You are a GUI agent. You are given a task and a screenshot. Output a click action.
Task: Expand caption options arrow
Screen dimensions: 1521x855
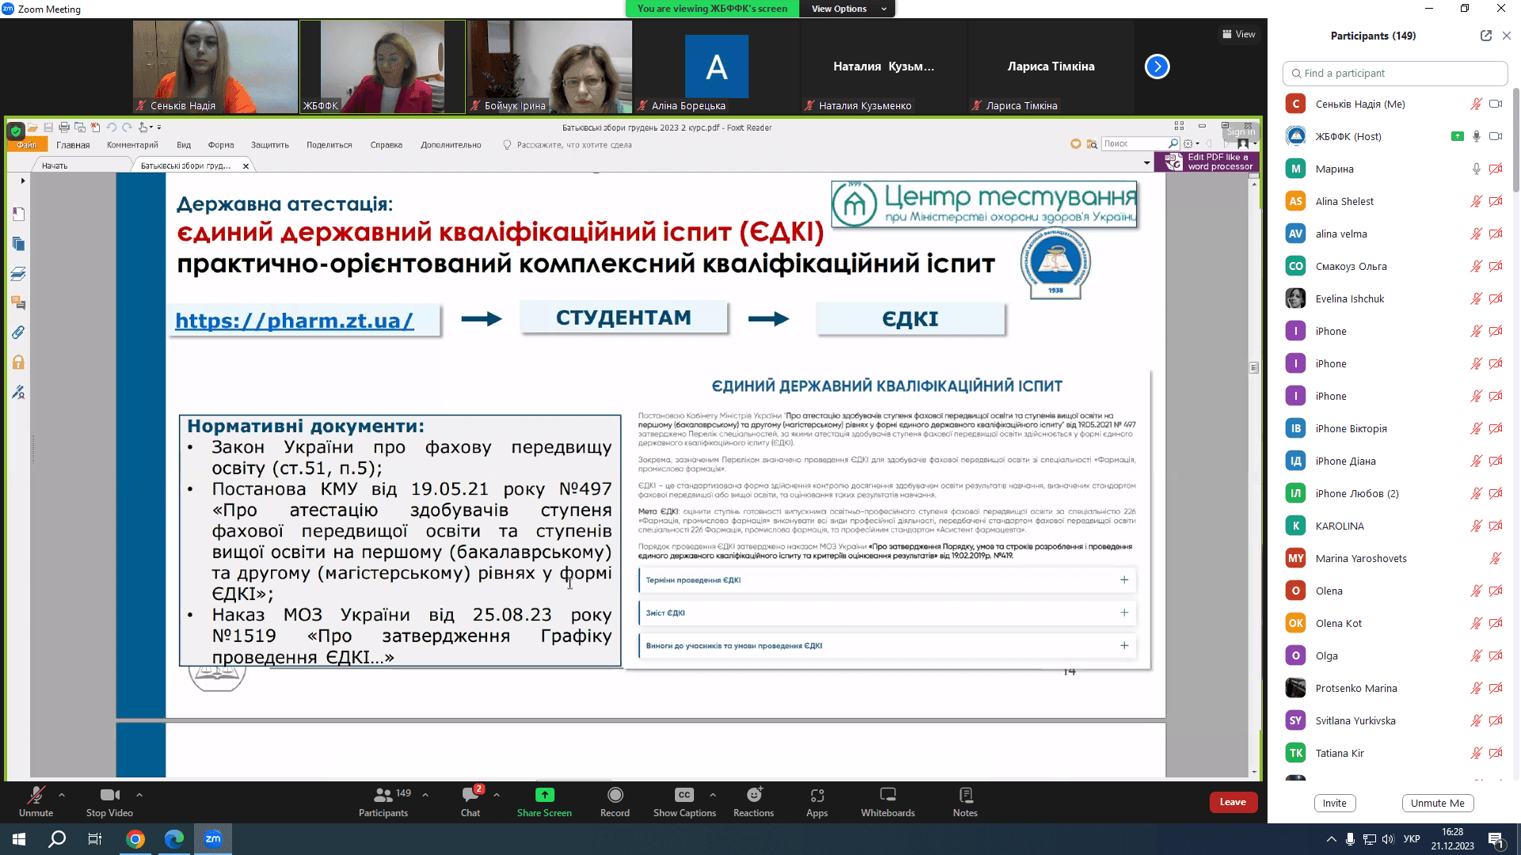713,794
